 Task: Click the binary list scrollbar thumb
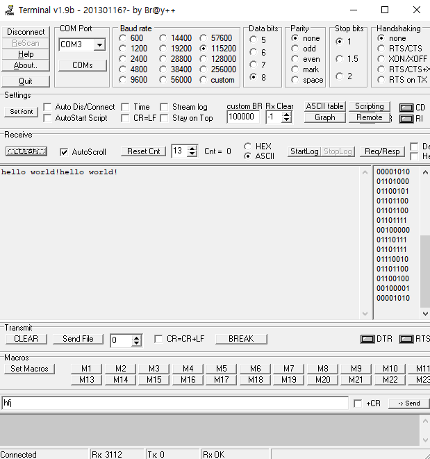coord(425,271)
